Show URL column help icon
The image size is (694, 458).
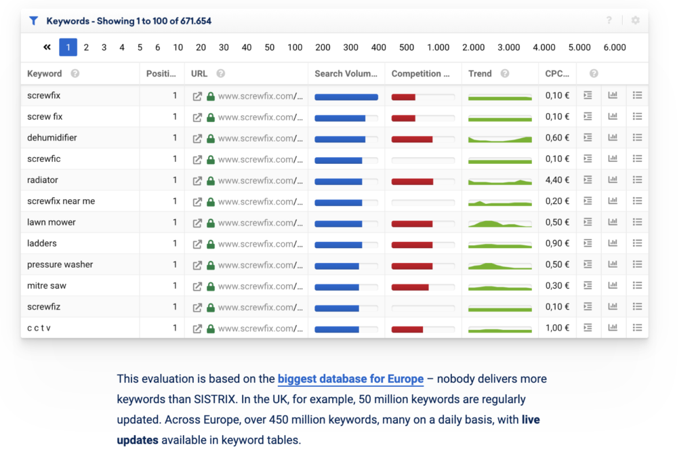[220, 73]
